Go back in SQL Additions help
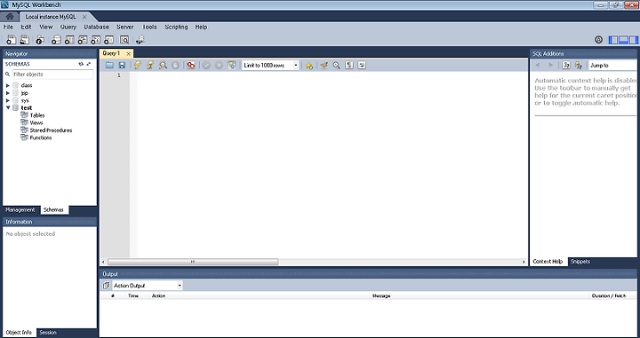Viewport: 640px width, 338px height. pos(538,65)
